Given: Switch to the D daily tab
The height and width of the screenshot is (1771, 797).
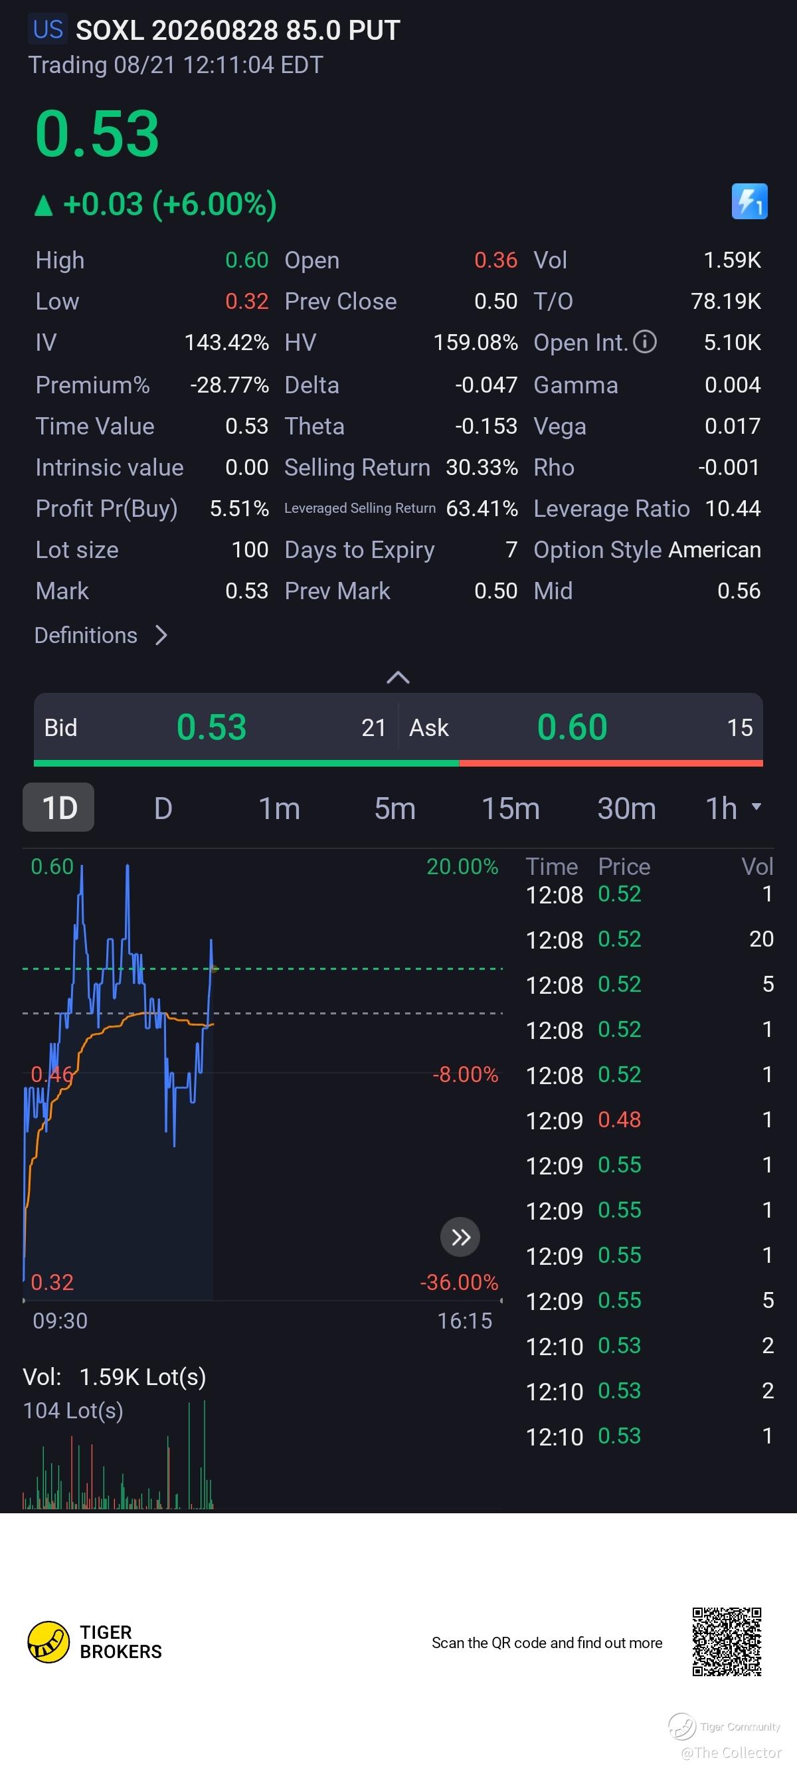Looking at the screenshot, I should [x=163, y=808].
